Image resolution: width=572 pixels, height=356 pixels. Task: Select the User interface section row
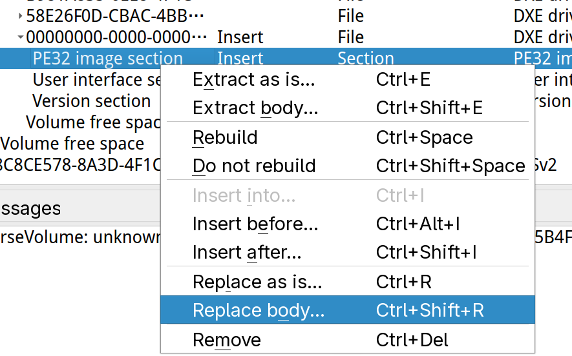coord(80,80)
